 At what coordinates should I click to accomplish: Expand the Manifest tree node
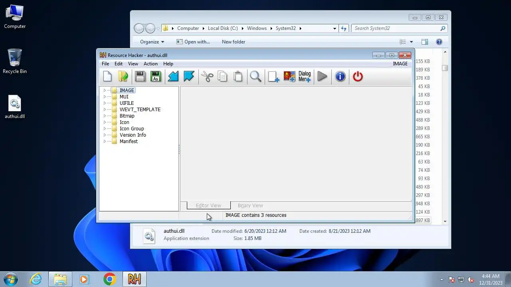105,142
